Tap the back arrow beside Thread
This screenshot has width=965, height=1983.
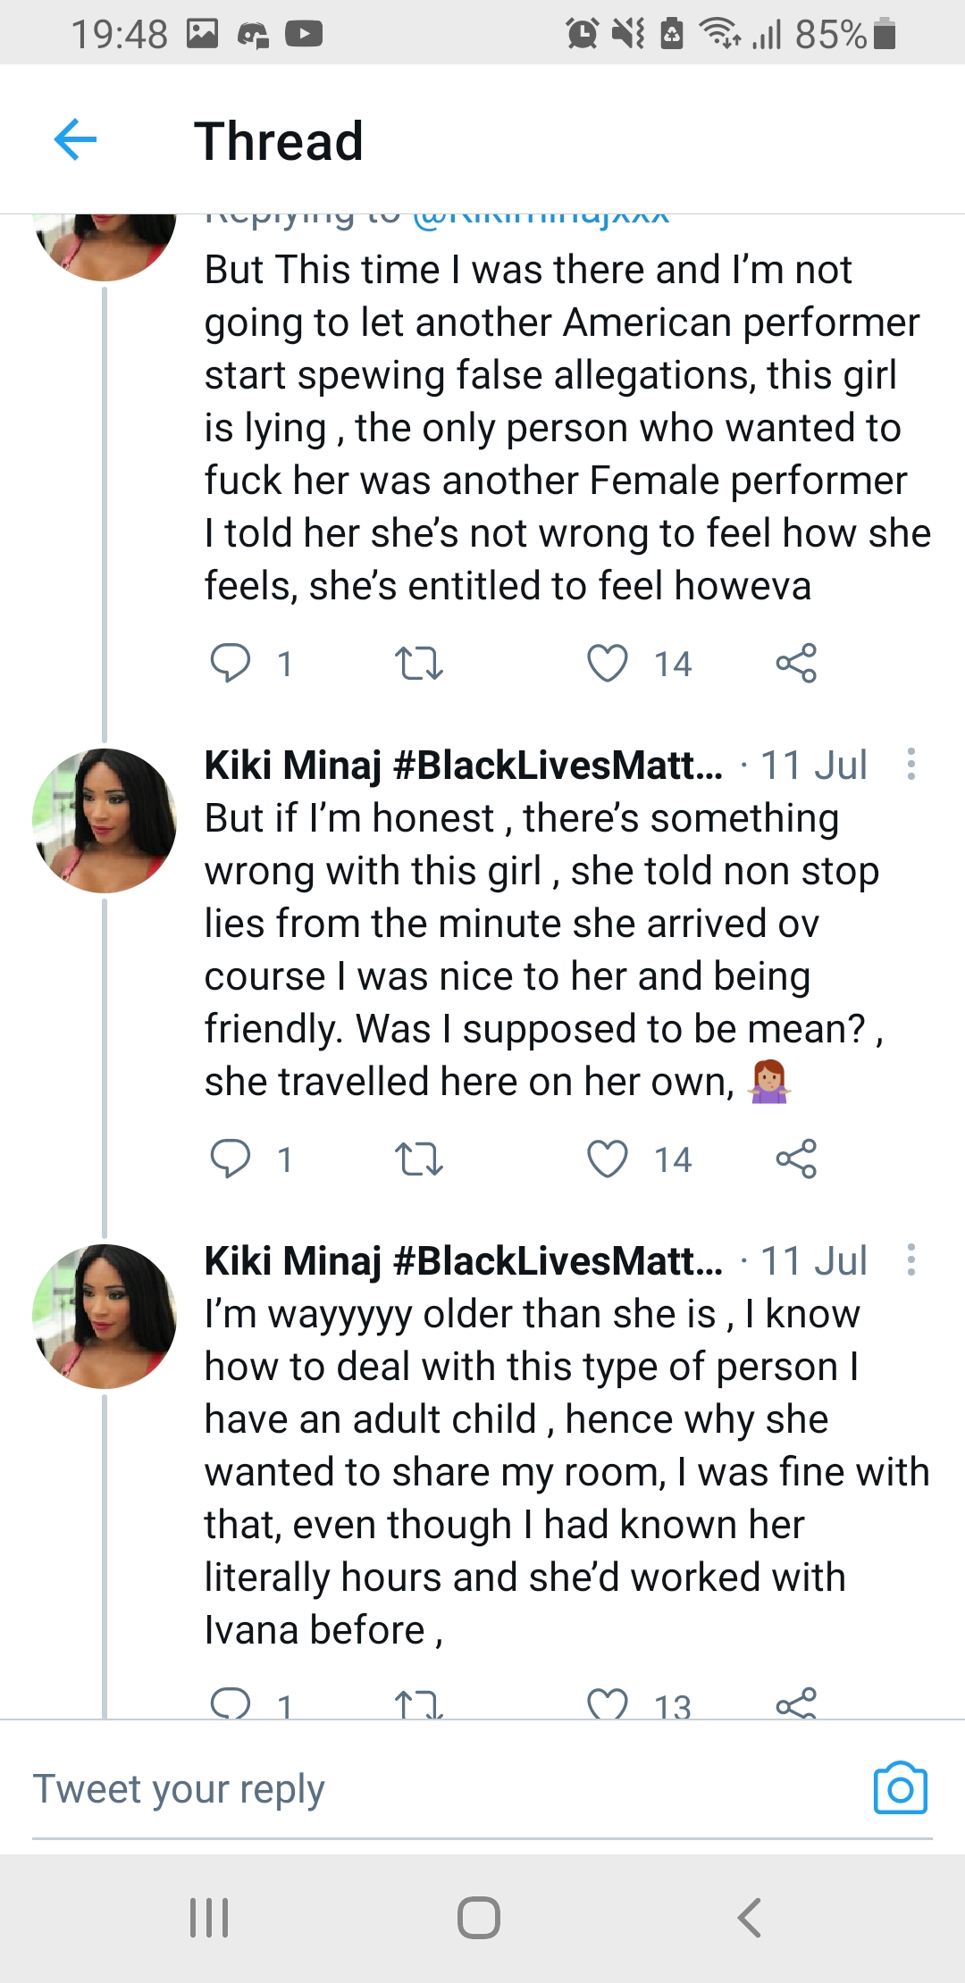[76, 140]
